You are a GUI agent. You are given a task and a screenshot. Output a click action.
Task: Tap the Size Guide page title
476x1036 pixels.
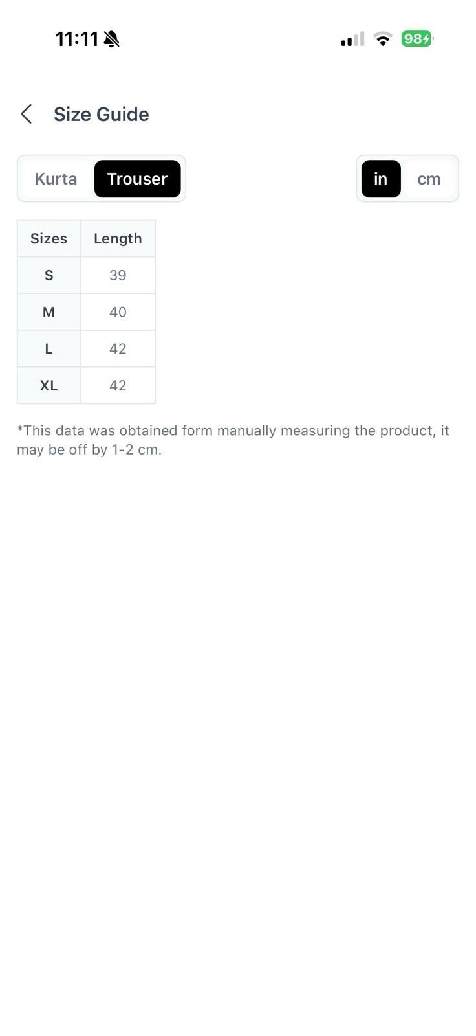101,114
